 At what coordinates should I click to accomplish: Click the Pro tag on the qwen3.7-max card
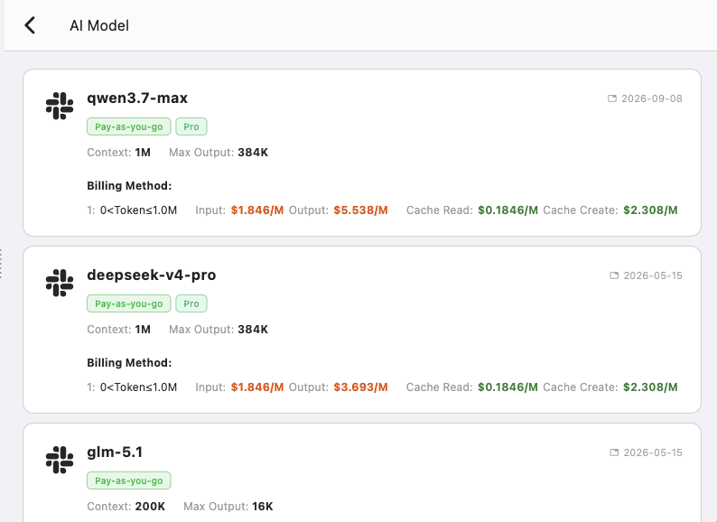pos(191,126)
